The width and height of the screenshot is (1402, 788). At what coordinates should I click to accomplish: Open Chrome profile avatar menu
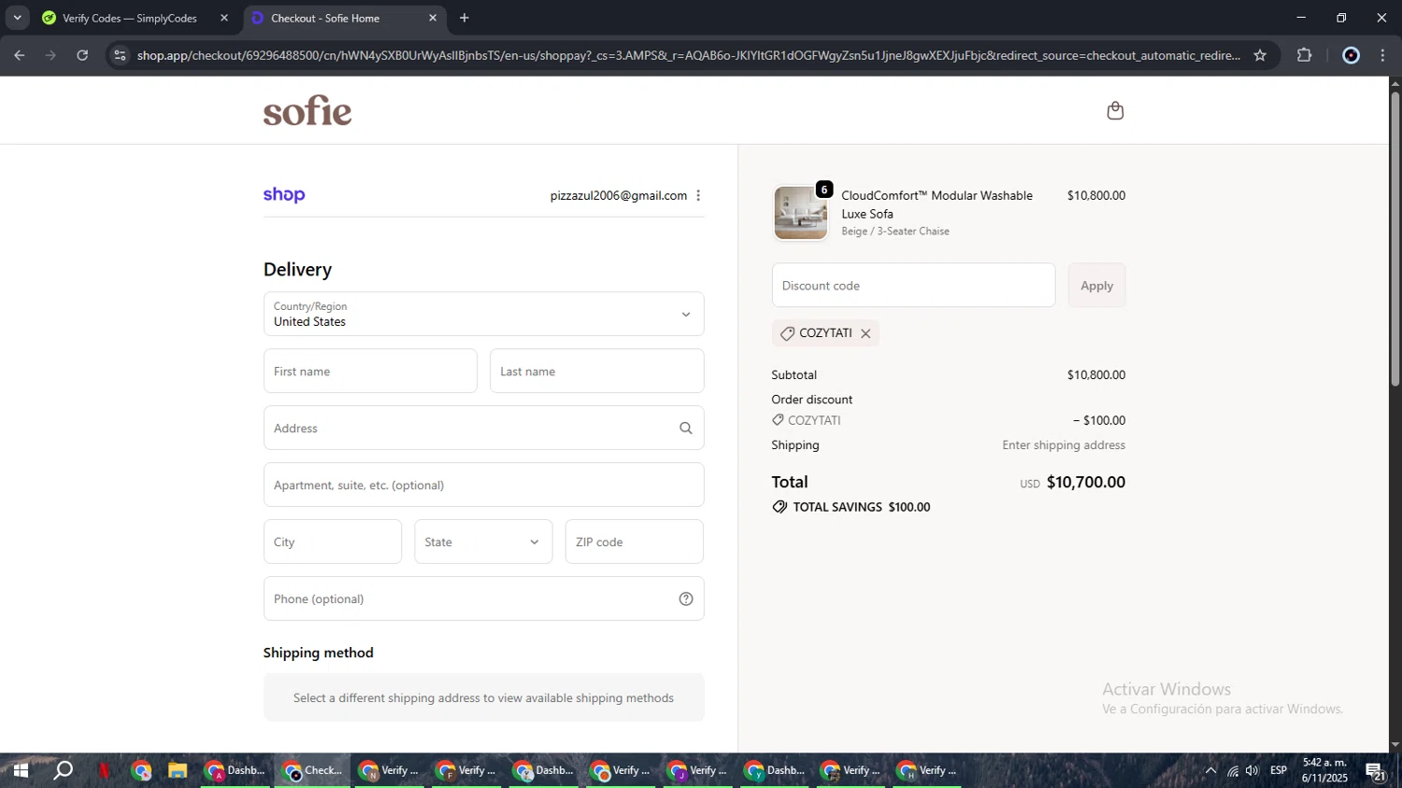(x=1351, y=55)
